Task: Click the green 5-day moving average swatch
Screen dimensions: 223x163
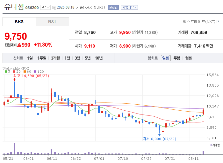Action: pyautogui.click(x=6, y=72)
